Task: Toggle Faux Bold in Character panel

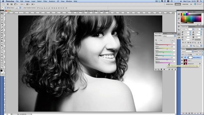Action: (183, 42)
